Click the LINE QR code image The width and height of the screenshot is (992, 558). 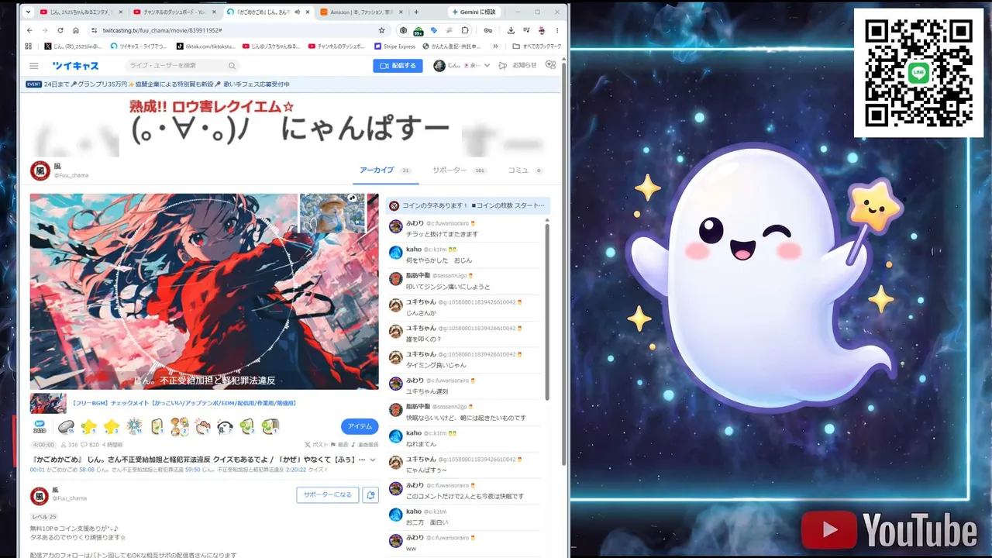pos(918,73)
